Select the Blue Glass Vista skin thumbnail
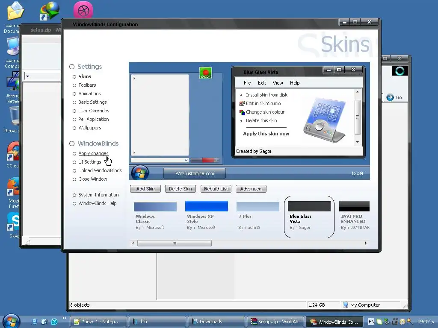Image resolution: width=438 pixels, height=328 pixels. 309,206
